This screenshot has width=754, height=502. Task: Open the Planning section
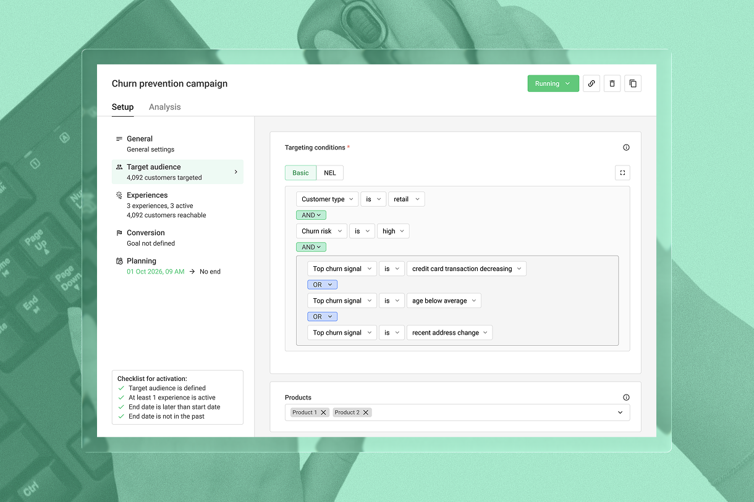(x=177, y=266)
